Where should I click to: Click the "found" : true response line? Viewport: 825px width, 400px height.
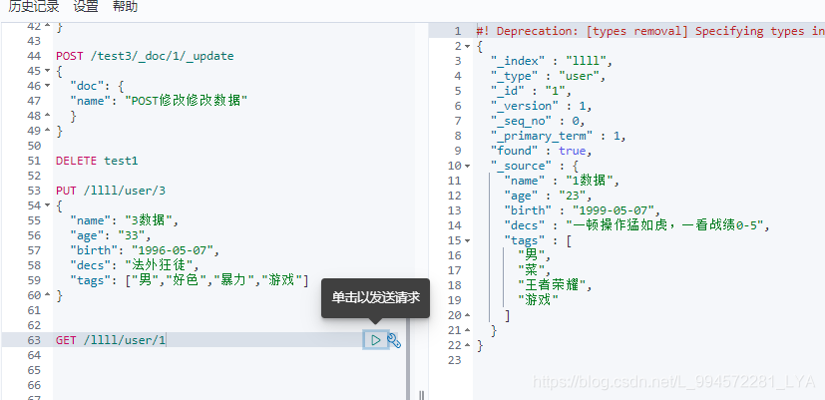coord(542,151)
